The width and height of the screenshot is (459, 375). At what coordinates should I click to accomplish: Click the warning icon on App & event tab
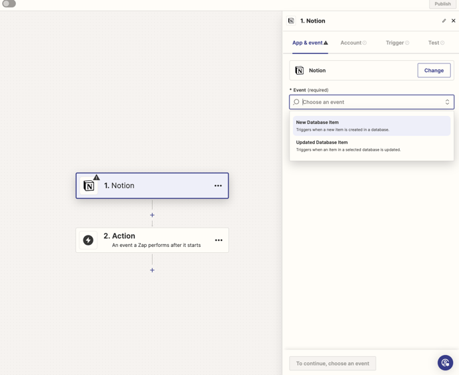click(x=326, y=43)
